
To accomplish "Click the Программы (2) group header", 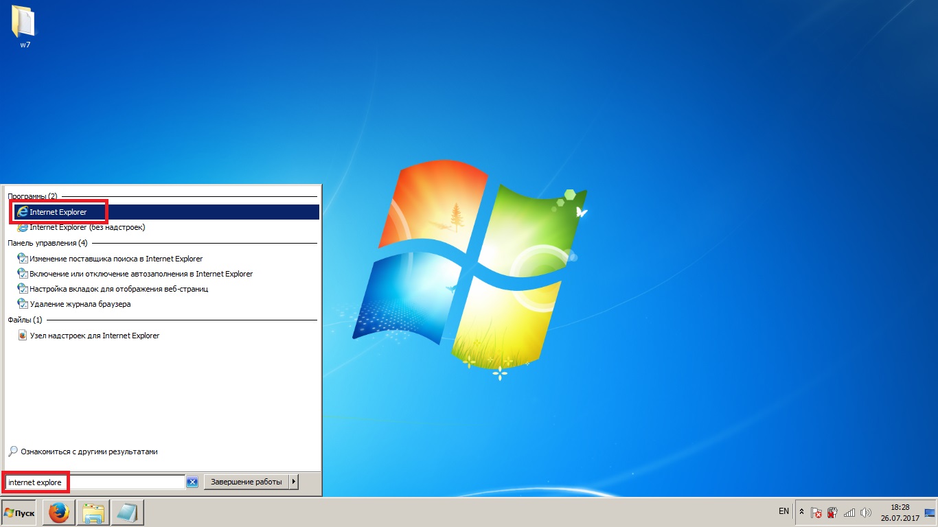I will pos(32,196).
